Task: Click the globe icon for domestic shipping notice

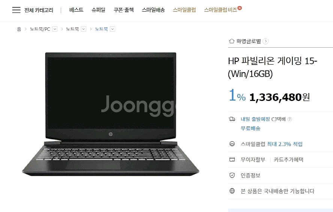Action: [232, 191]
